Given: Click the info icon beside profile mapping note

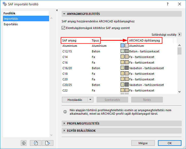Looking at the screenshot, I should click(x=65, y=112).
